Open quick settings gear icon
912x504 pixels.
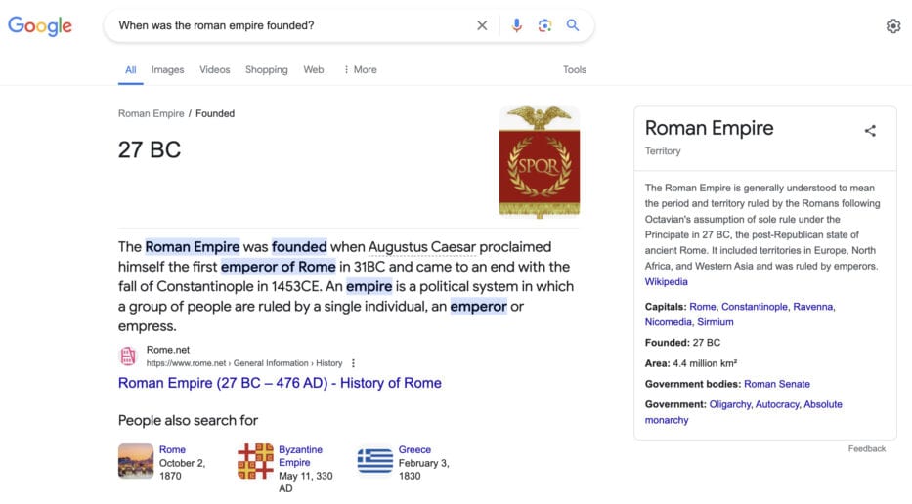(893, 26)
